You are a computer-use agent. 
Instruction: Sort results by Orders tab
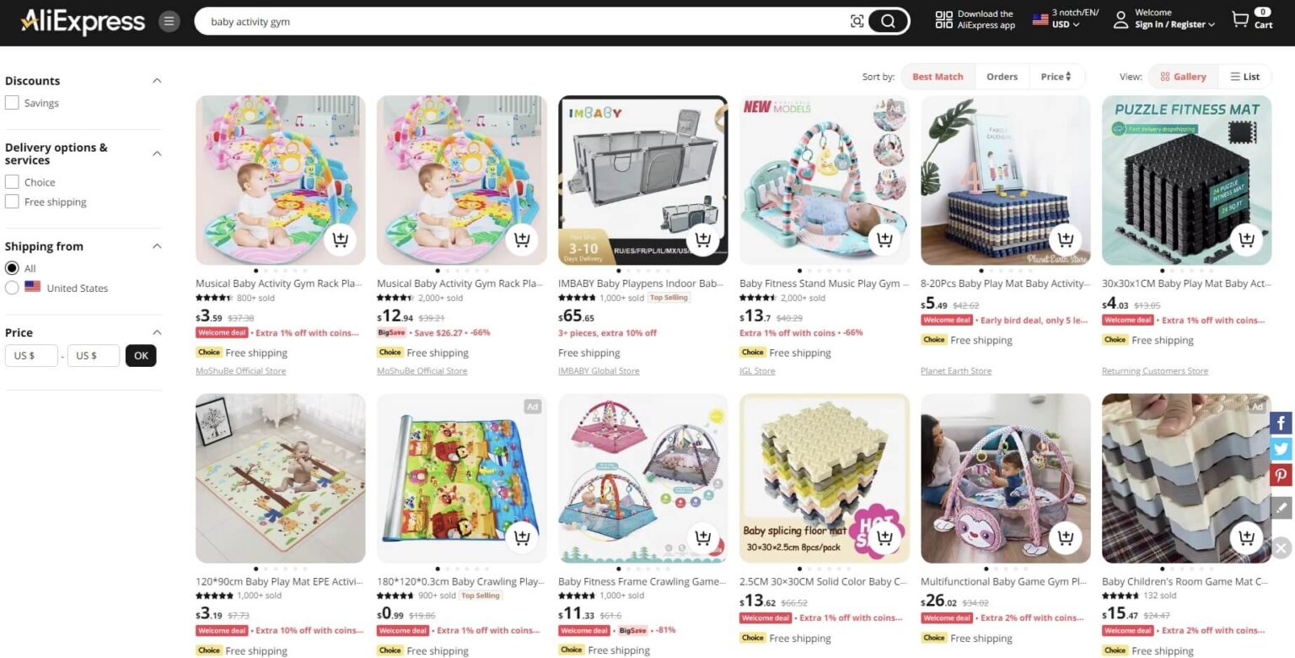pos(1002,77)
